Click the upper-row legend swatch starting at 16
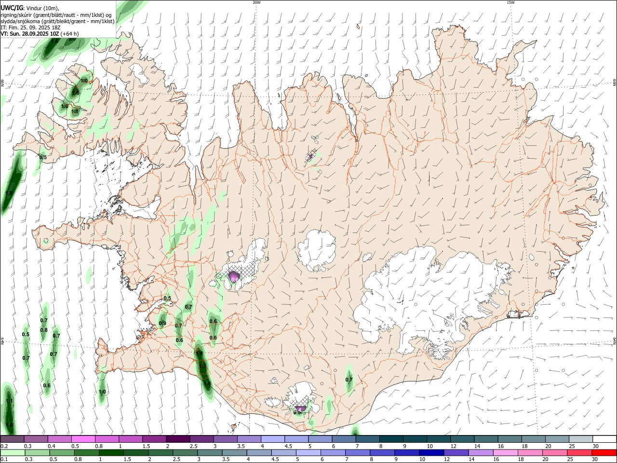The width and height of the screenshot is (617, 463). [510, 439]
